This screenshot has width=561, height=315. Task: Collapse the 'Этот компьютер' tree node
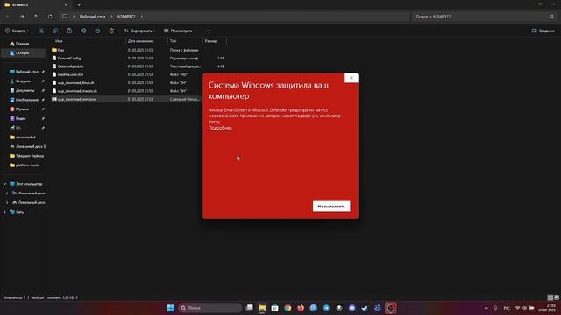(4, 184)
